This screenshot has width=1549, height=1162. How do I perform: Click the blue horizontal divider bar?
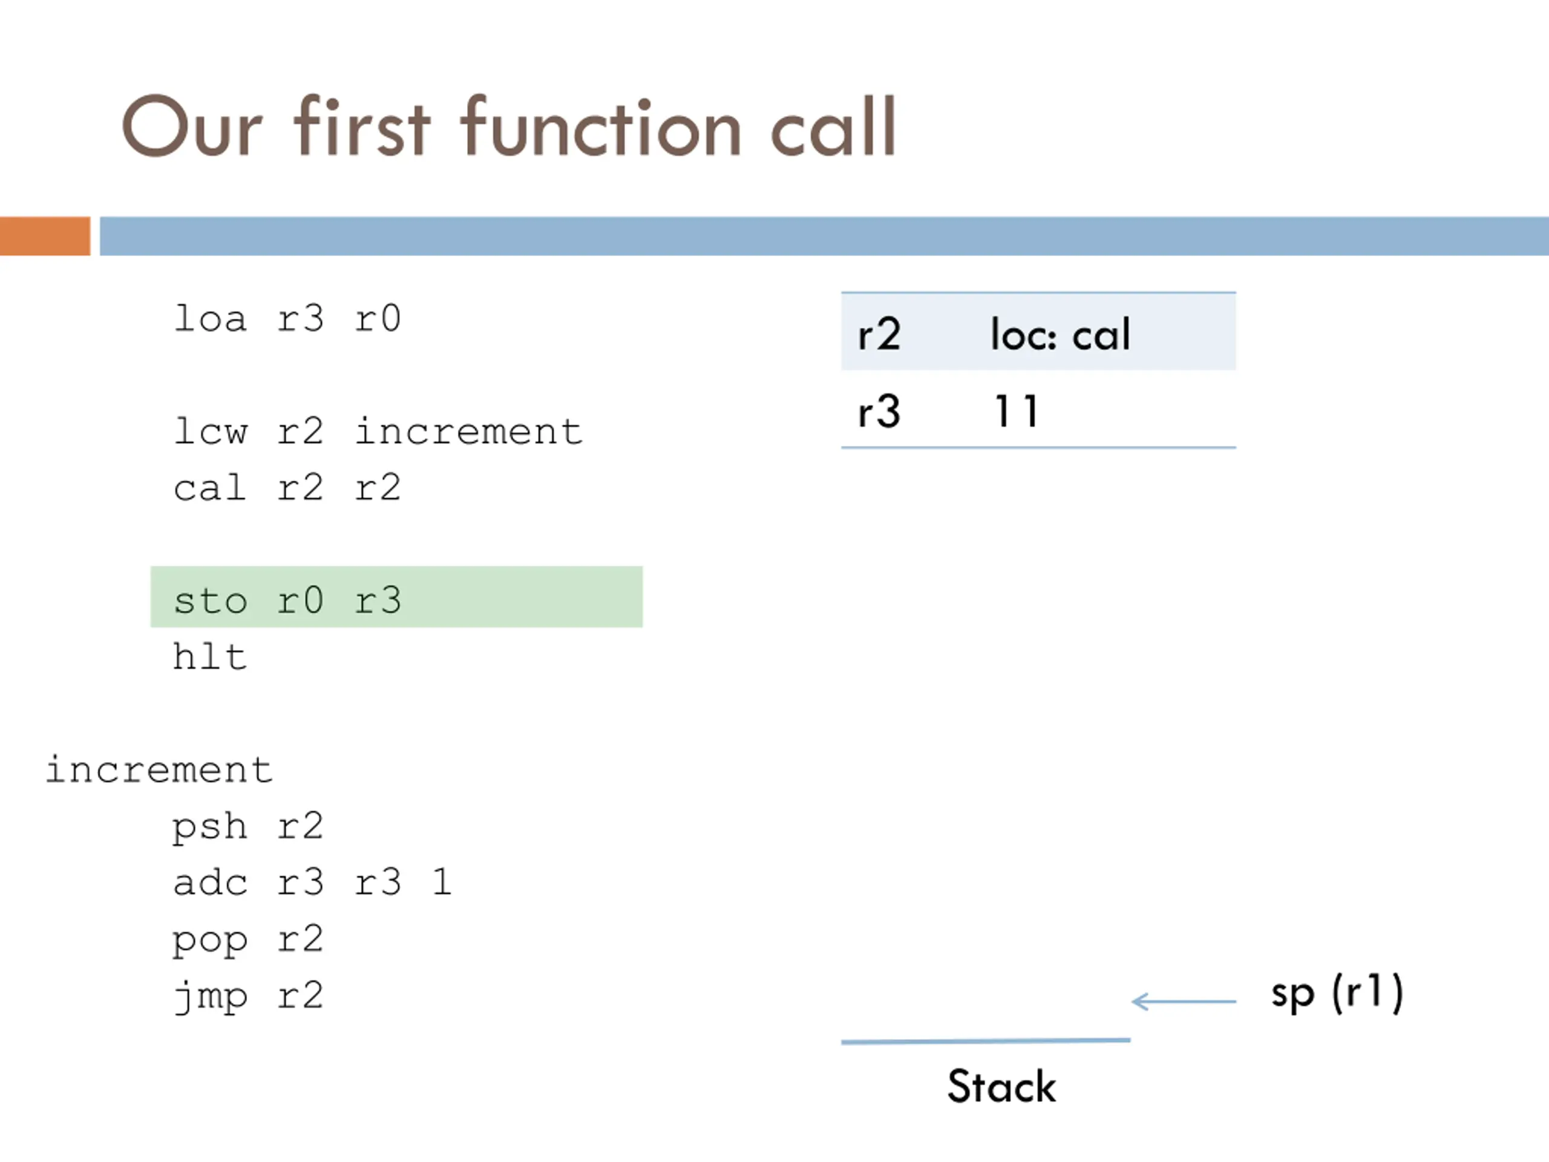824,236
